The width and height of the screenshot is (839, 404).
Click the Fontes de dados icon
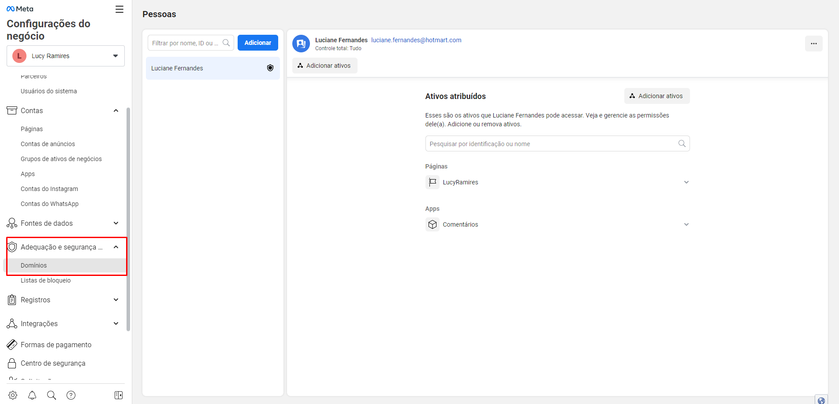[x=12, y=223]
